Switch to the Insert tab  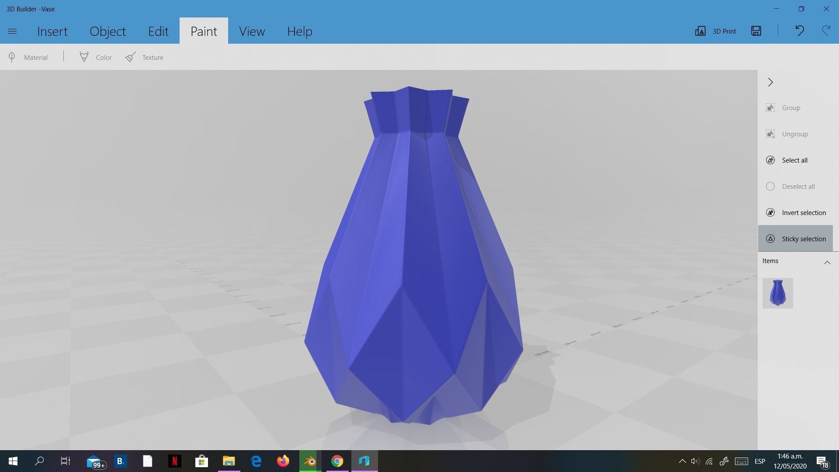point(52,31)
